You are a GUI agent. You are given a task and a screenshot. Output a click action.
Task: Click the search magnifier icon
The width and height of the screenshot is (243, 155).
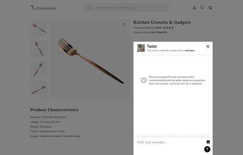click(x=89, y=8)
